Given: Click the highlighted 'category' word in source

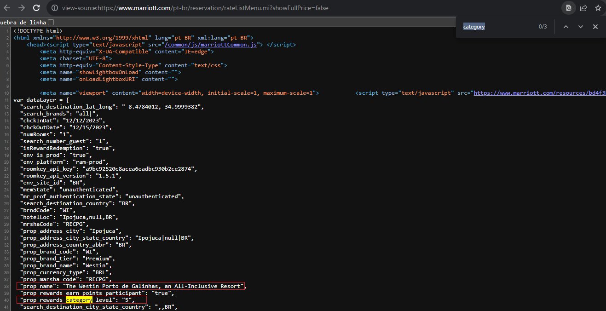Looking at the screenshot, I should tap(79, 300).
